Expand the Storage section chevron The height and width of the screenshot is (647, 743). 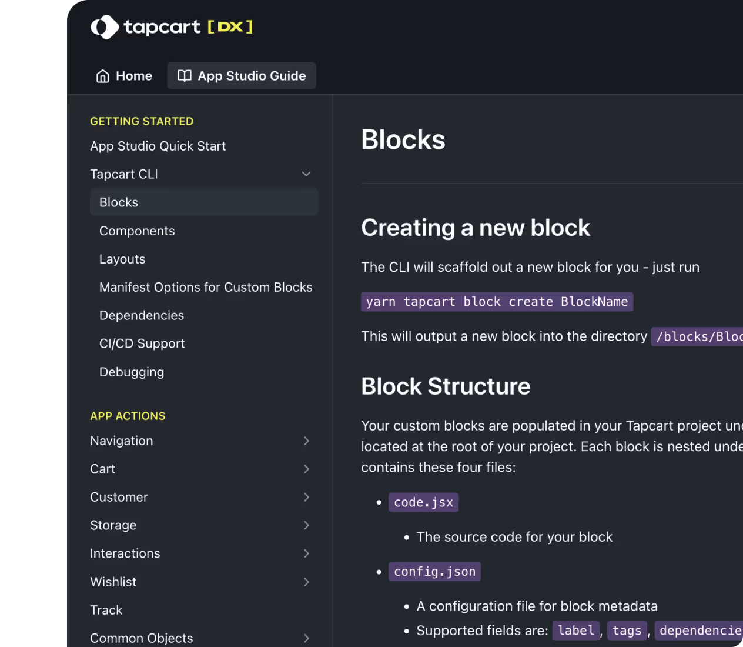point(306,525)
